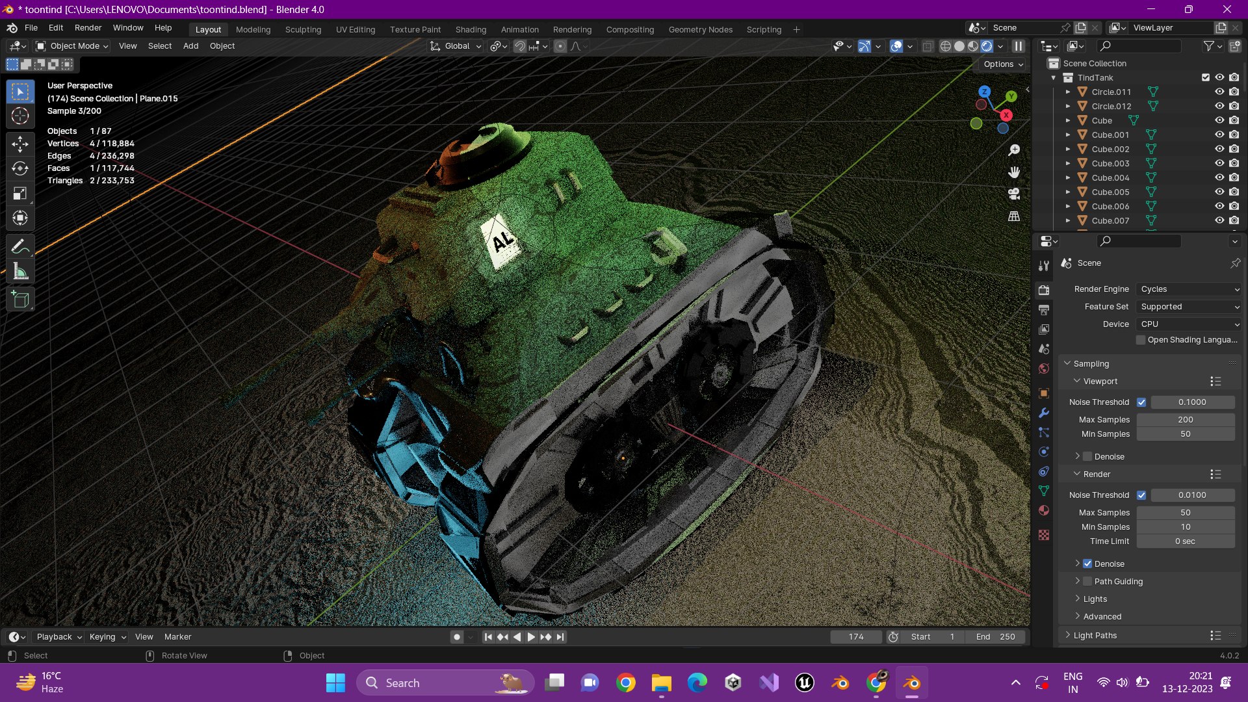Open the Render menu

[88, 28]
